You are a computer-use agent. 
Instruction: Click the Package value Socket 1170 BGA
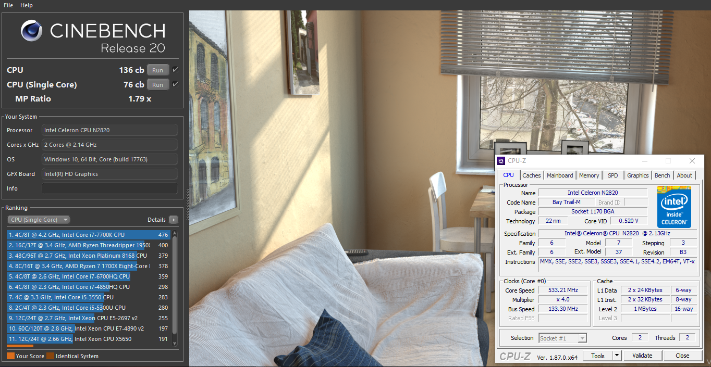pyautogui.click(x=593, y=211)
